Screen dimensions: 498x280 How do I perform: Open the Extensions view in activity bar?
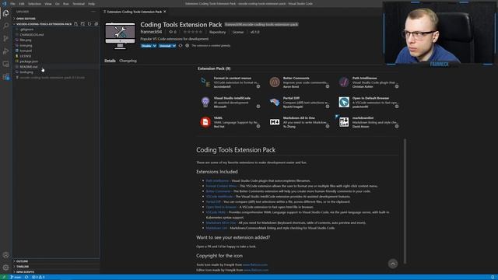[x=5, y=76]
